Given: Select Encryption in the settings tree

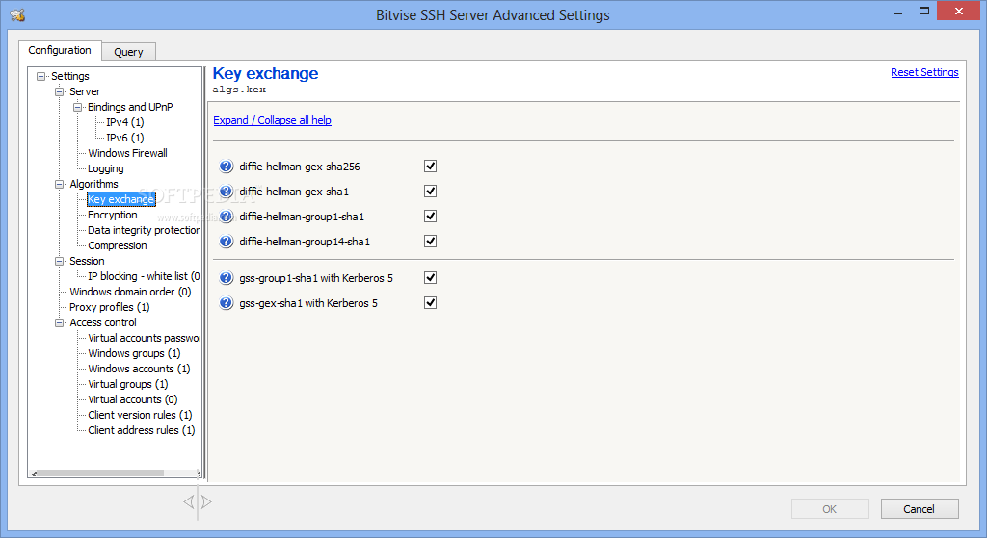Looking at the screenshot, I should (x=113, y=215).
